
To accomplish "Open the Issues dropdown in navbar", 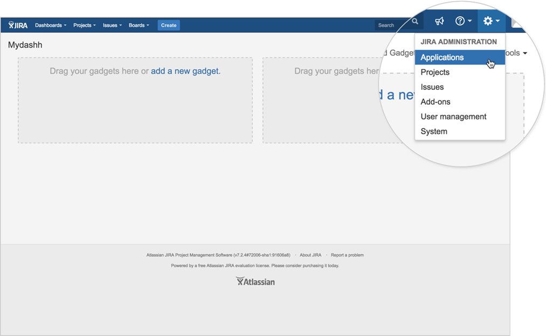I will pos(112,25).
